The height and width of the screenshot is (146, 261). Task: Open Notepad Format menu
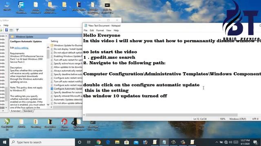pyautogui.click(x=100, y=30)
